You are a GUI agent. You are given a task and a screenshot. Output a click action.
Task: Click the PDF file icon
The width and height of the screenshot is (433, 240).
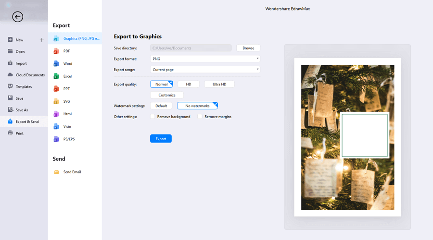56,51
